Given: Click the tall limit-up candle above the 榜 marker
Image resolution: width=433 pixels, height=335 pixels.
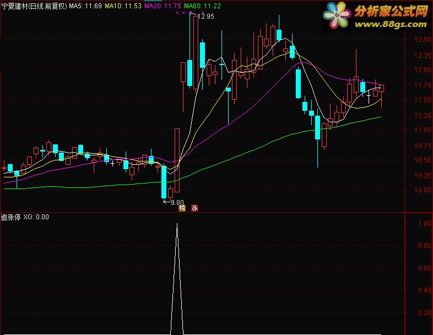Looking at the screenshot, I should point(177,160).
